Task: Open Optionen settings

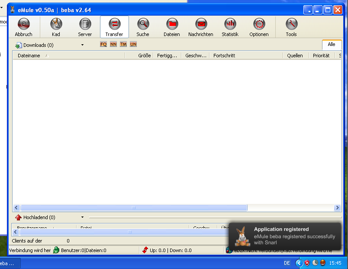Action: click(x=259, y=27)
